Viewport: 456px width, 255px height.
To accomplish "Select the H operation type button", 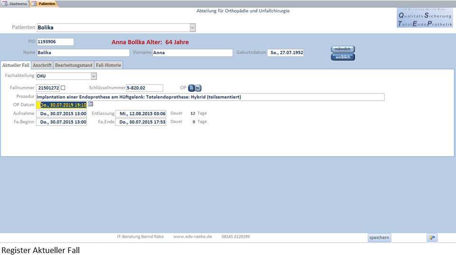I will pos(191,88).
